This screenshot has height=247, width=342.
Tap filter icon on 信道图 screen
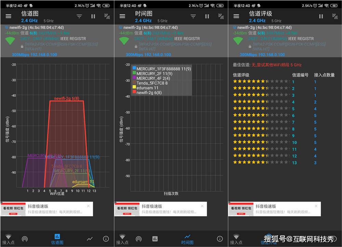click(x=79, y=16)
